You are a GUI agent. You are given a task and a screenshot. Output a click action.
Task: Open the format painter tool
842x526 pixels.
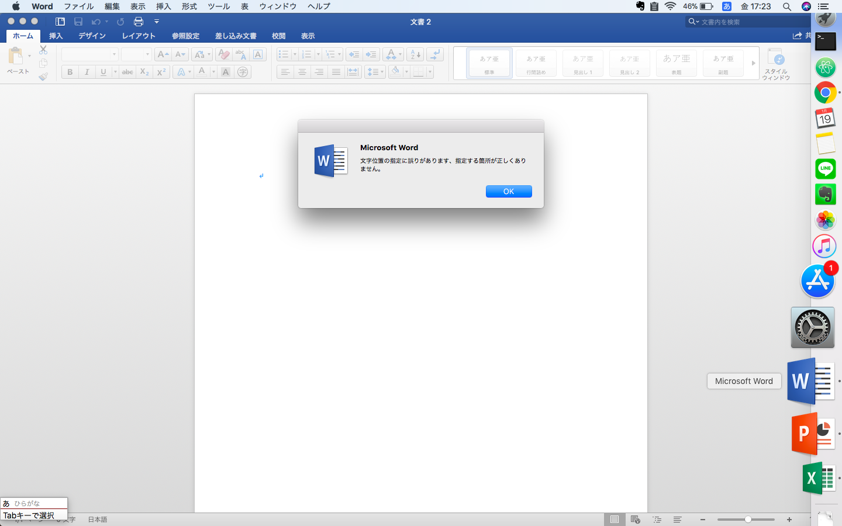pyautogui.click(x=43, y=76)
